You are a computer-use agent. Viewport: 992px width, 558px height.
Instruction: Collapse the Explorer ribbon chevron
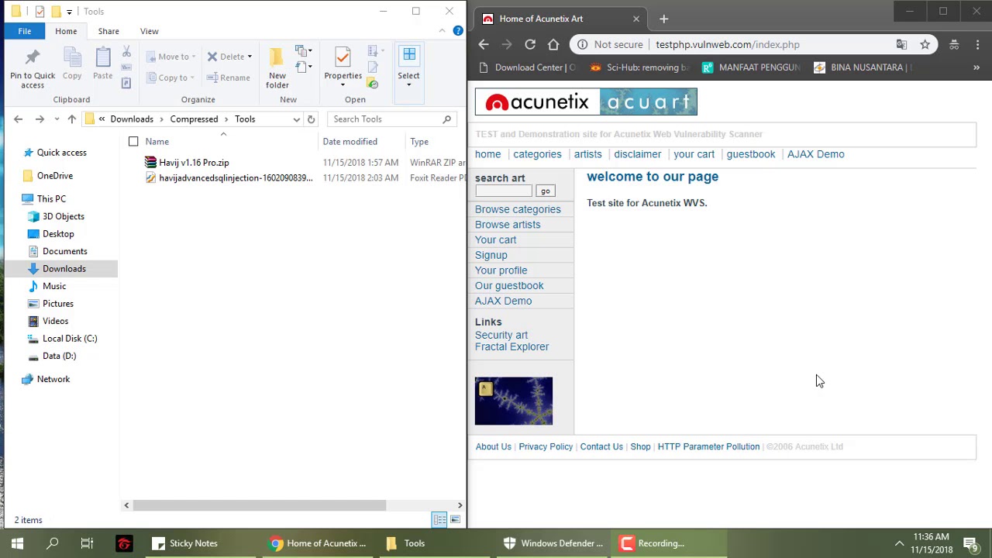pyautogui.click(x=442, y=31)
